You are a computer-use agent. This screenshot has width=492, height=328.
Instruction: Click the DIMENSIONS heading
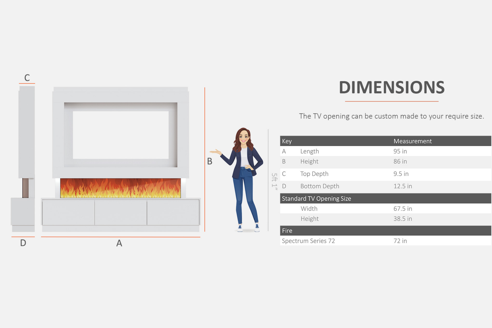392,88
